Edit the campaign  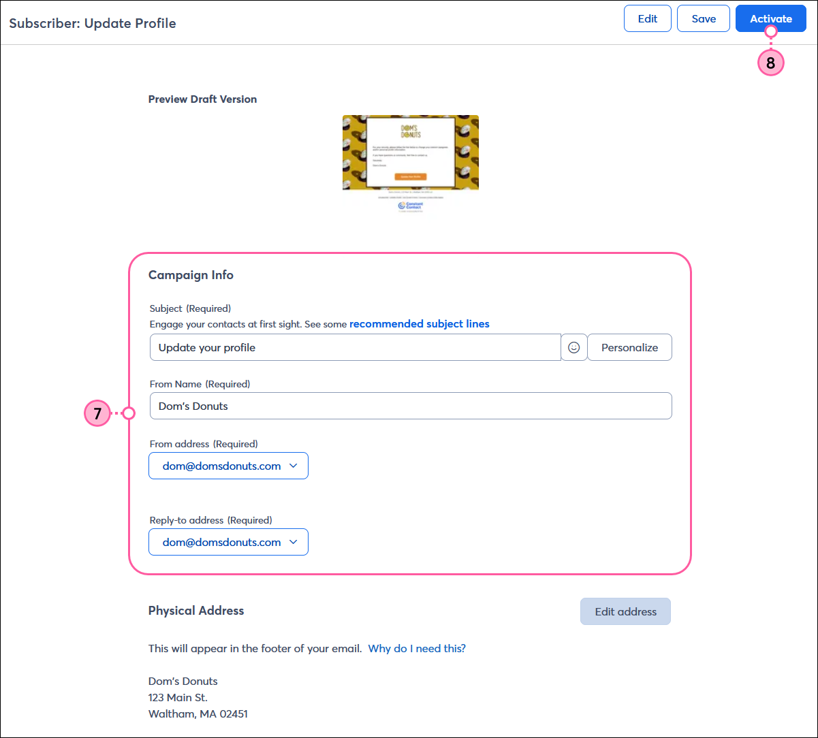pos(647,18)
